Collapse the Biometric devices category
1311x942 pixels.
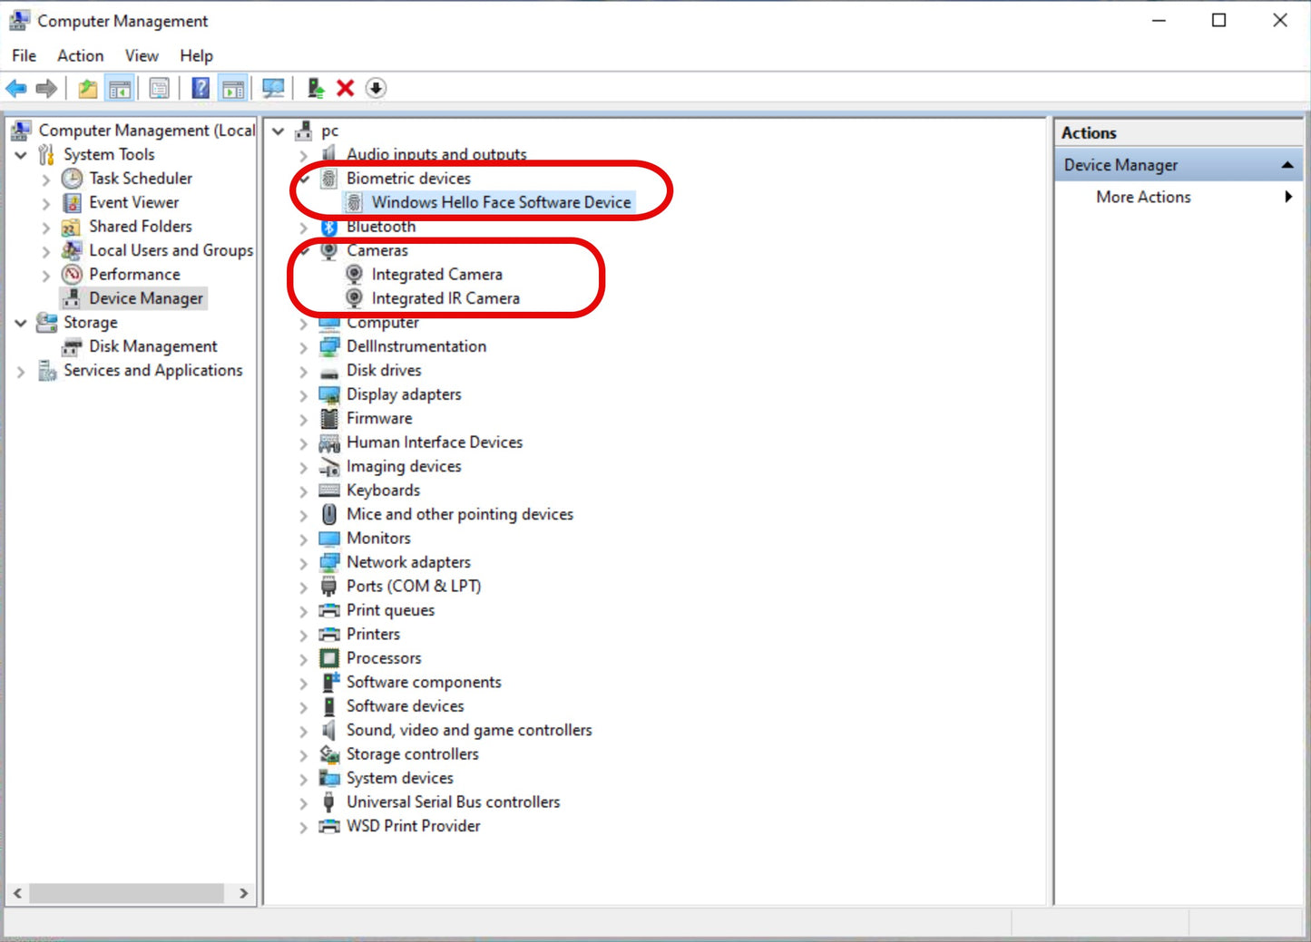[303, 179]
